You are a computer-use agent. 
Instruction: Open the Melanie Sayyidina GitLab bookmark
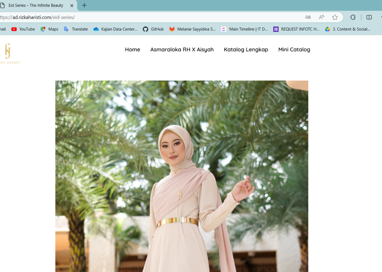193,29
